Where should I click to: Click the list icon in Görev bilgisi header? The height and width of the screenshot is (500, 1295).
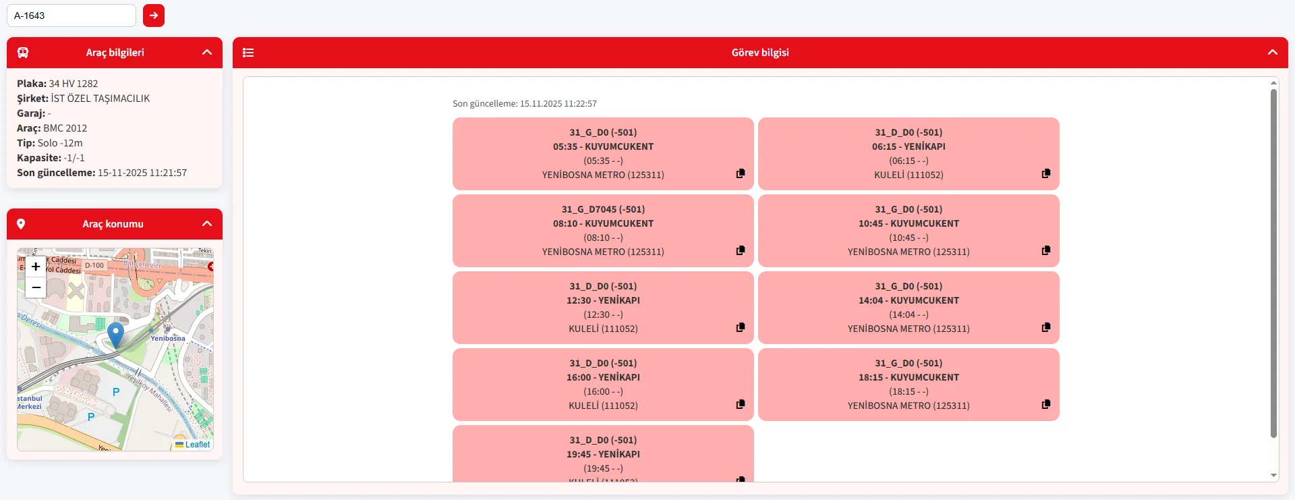pyautogui.click(x=248, y=53)
